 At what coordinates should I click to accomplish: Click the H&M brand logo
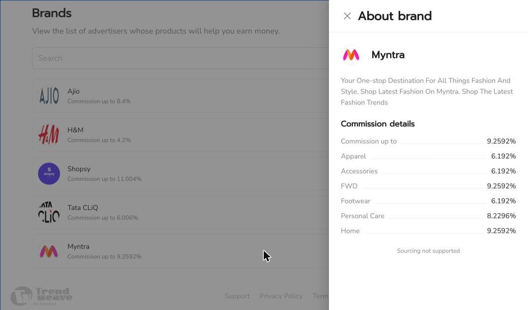(x=49, y=135)
